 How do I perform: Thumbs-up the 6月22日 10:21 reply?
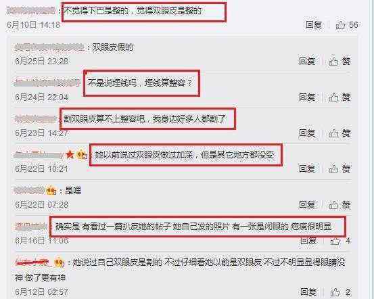click(x=333, y=169)
